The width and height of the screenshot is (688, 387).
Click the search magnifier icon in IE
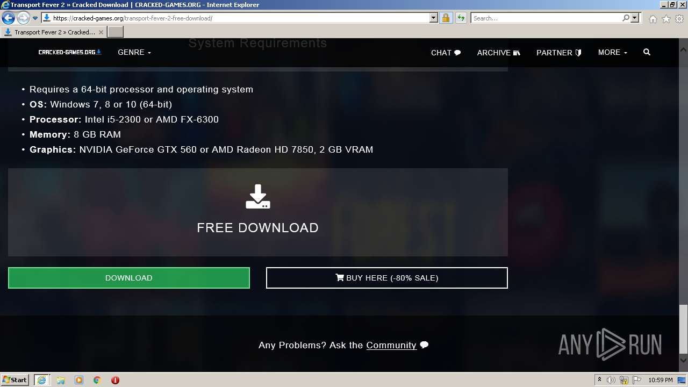click(x=626, y=18)
